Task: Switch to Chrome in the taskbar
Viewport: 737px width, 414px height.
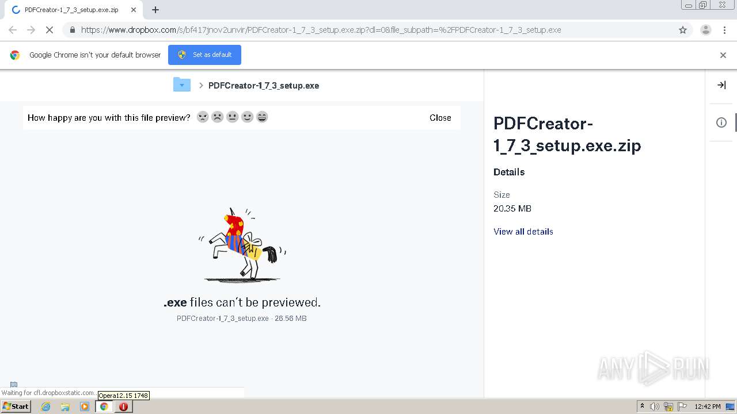Action: [104, 407]
